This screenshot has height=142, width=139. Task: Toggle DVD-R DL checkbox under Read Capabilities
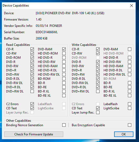tap(32, 79)
